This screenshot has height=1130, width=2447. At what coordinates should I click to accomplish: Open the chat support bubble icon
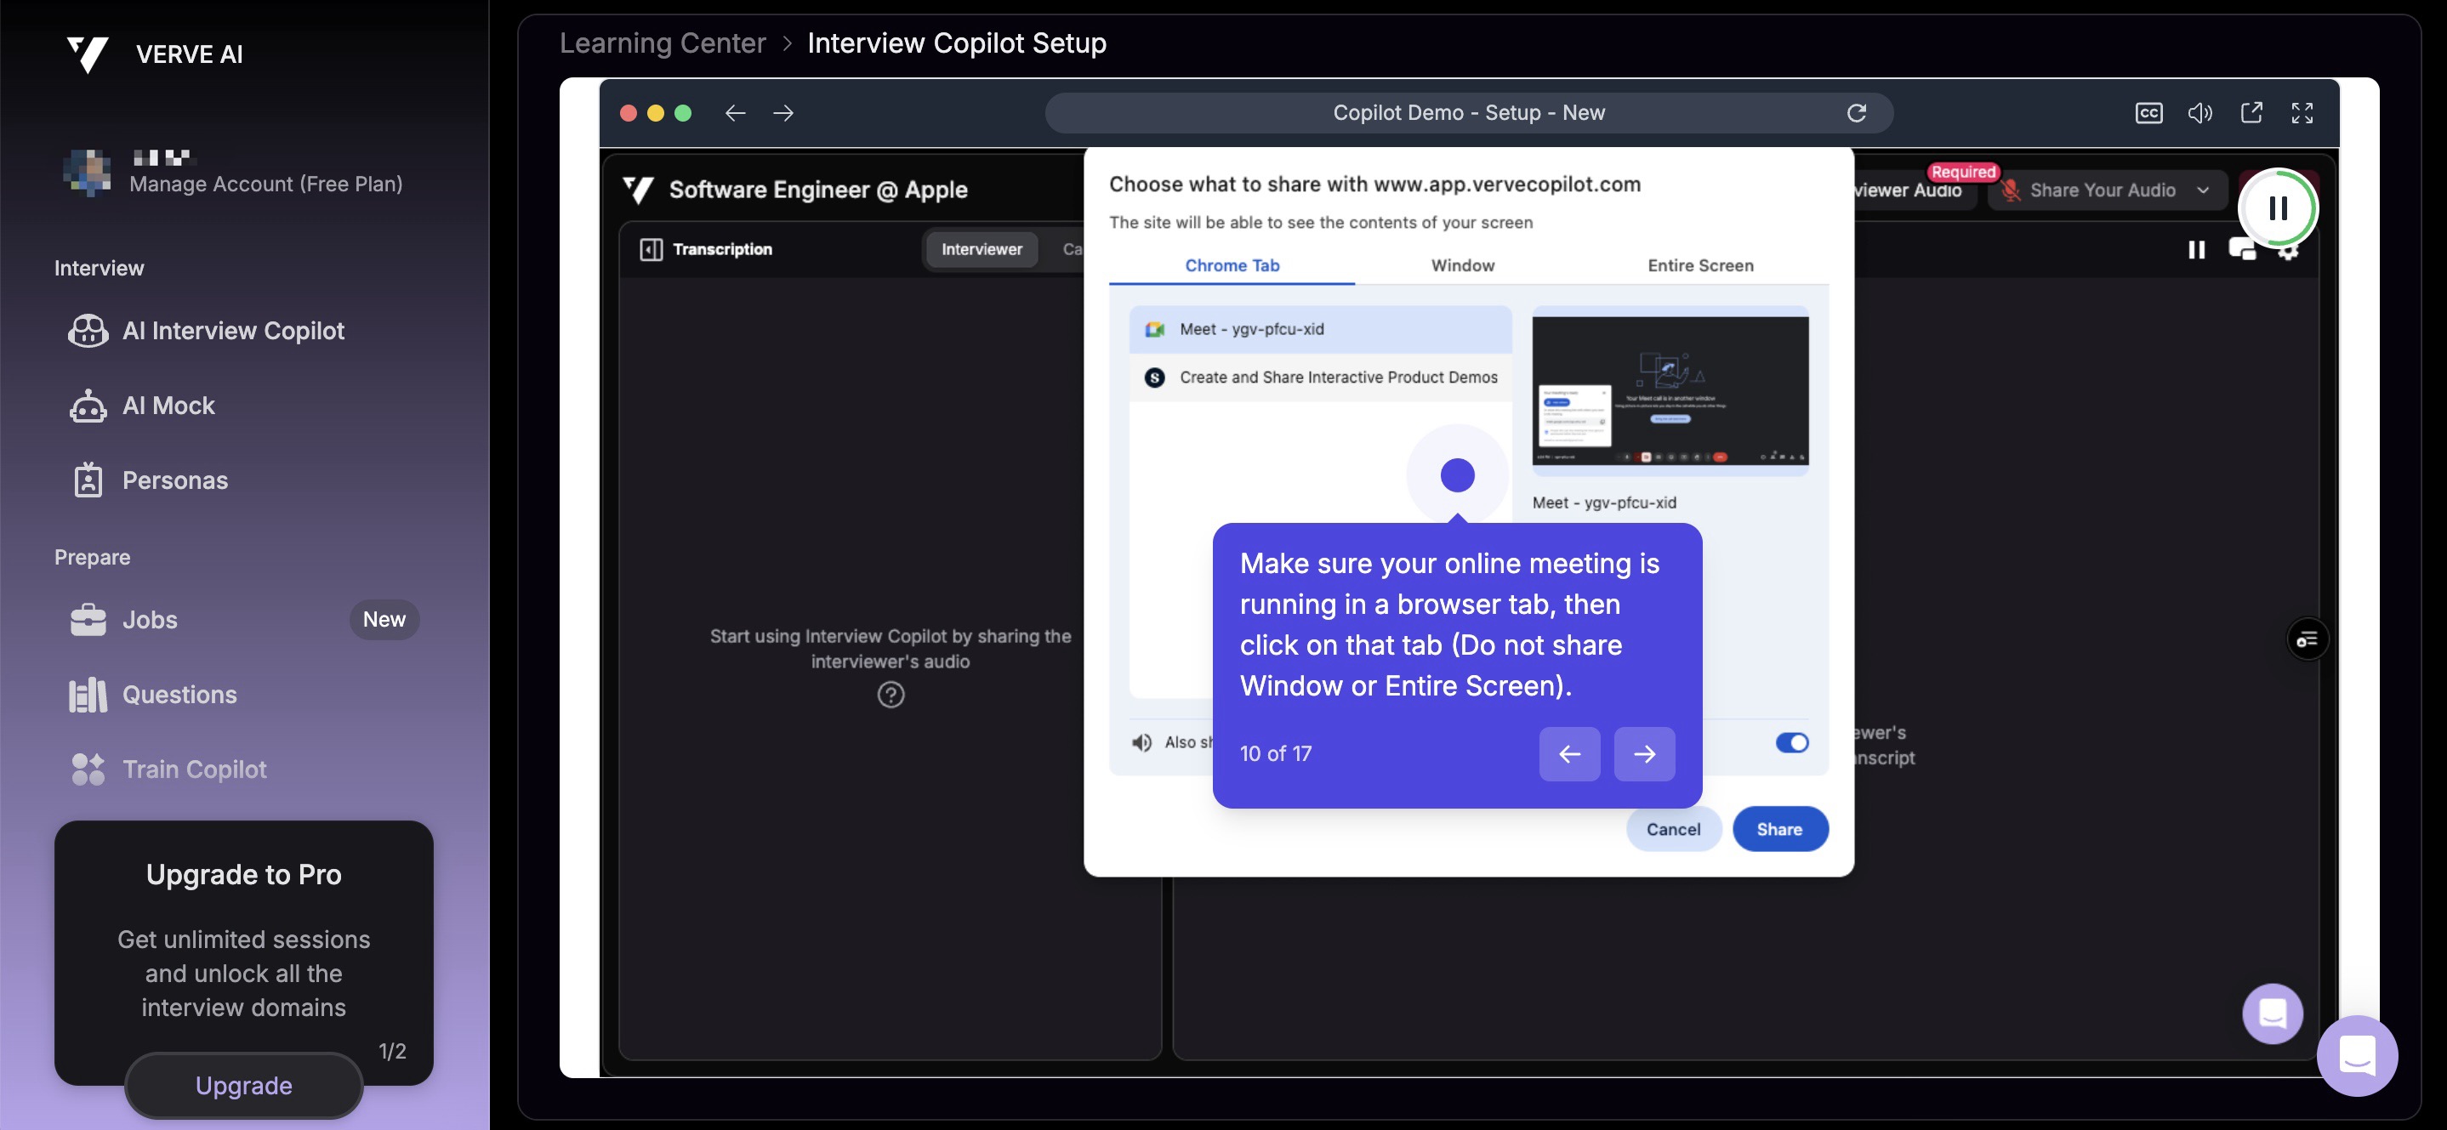[2356, 1055]
